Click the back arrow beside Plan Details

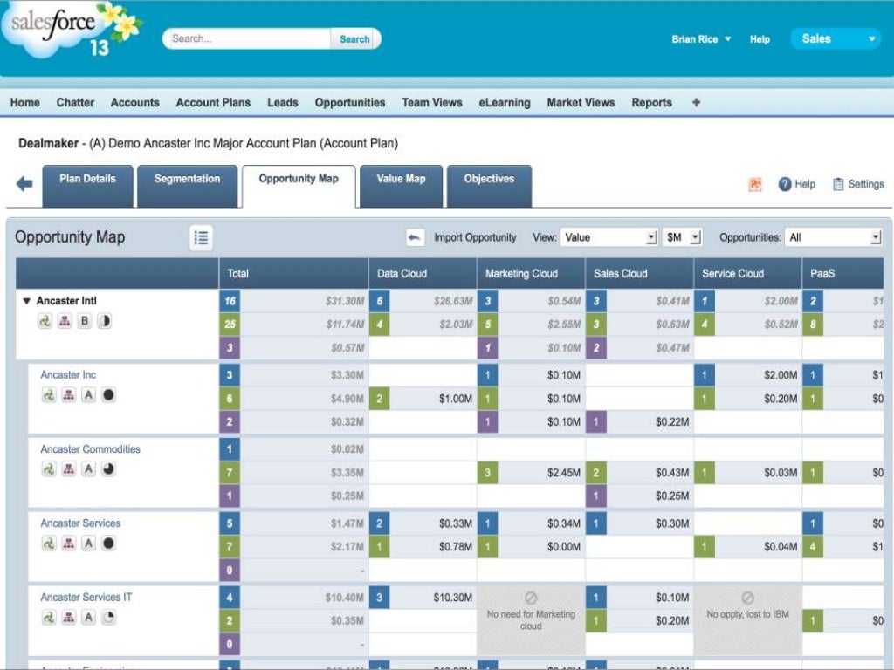click(x=24, y=184)
